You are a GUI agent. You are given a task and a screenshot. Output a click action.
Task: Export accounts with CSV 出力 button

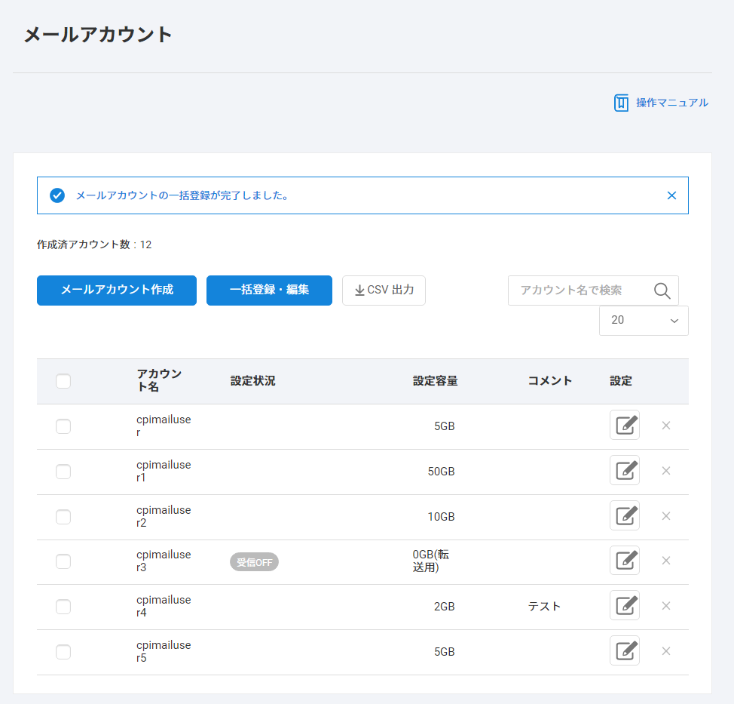click(x=384, y=291)
